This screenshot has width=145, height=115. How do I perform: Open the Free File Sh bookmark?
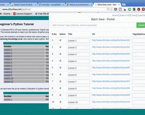[x=42, y=14]
